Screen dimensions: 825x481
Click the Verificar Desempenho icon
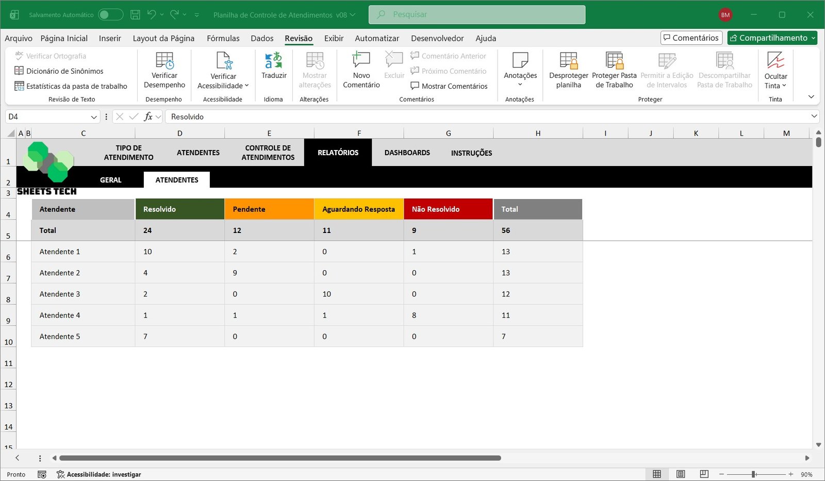coord(164,61)
